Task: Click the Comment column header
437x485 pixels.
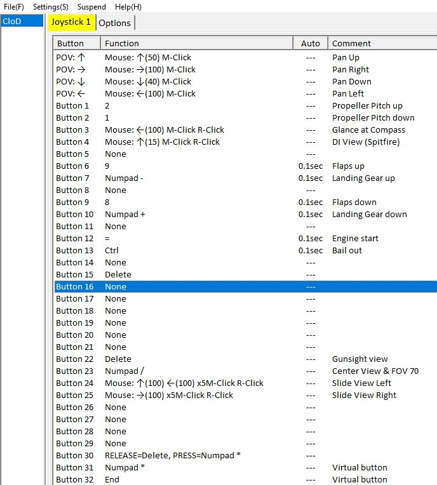Action: pos(382,43)
